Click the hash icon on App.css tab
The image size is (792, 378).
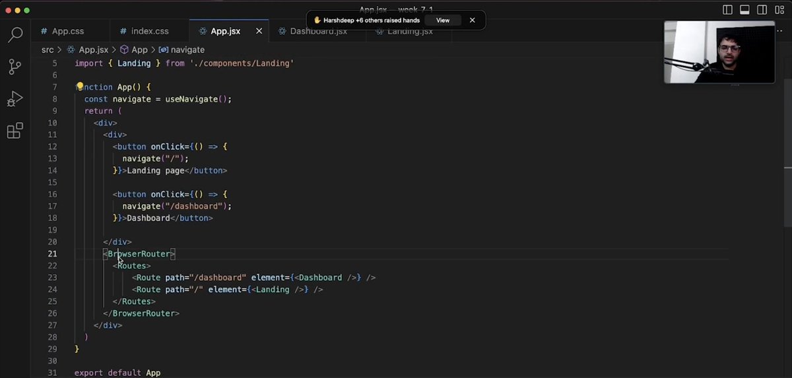click(x=44, y=31)
